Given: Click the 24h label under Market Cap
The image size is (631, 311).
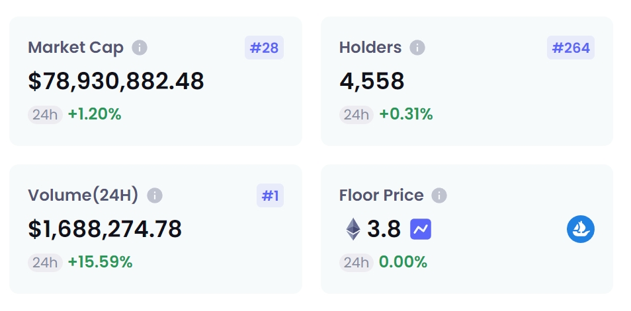Looking at the screenshot, I should (45, 114).
